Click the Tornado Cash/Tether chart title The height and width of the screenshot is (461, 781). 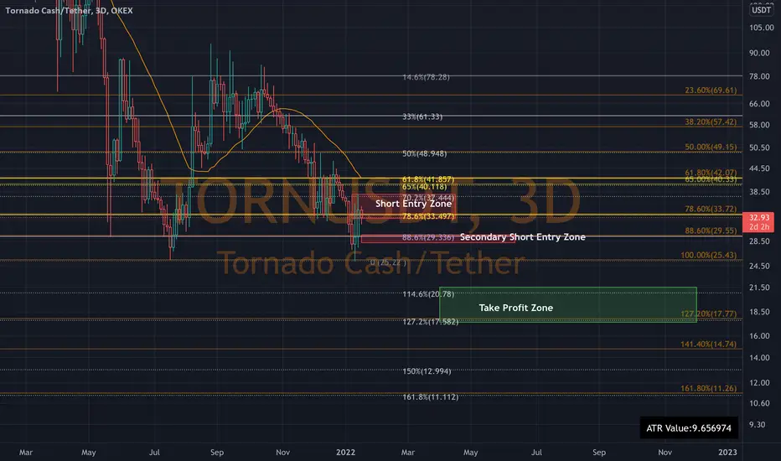point(69,10)
